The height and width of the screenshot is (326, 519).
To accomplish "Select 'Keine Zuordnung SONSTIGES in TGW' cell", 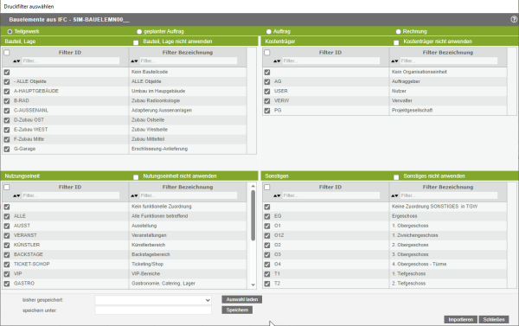I will pyautogui.click(x=448, y=207).
